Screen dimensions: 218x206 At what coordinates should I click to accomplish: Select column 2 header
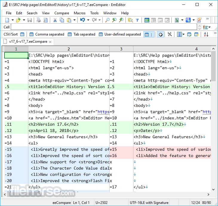pyautogui.click(x=69, y=49)
